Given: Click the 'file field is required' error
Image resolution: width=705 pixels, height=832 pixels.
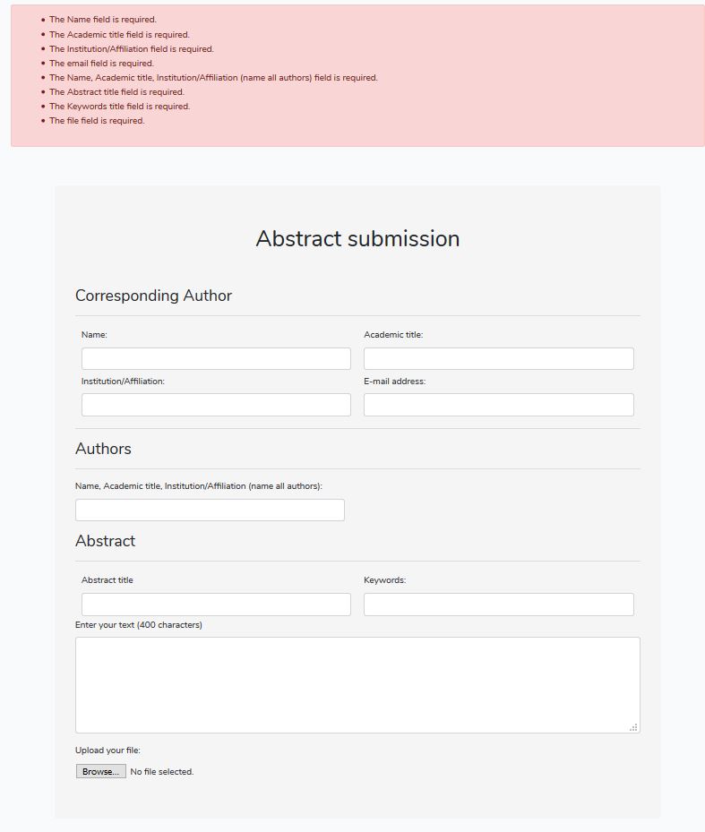Looking at the screenshot, I should 97,120.
